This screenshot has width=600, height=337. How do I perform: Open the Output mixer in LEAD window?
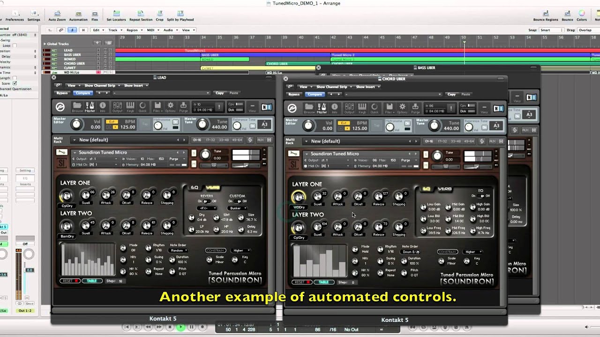(117, 107)
